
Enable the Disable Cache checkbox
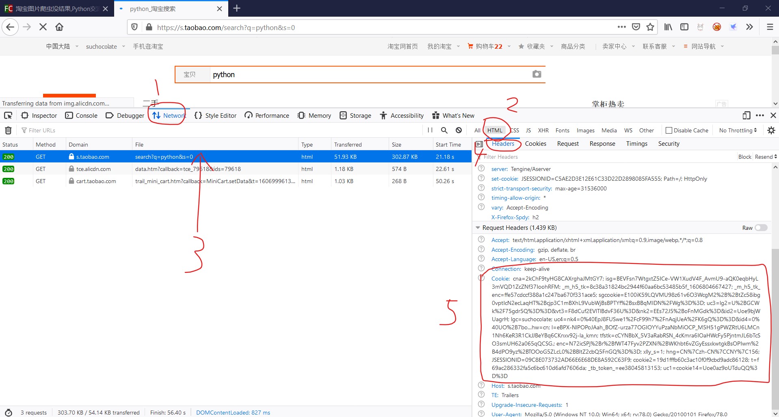[669, 130]
